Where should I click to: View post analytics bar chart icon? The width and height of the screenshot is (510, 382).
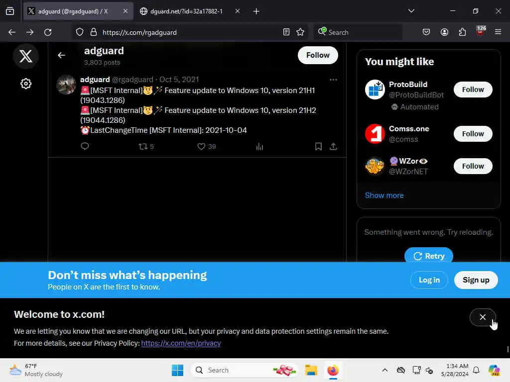(x=259, y=147)
